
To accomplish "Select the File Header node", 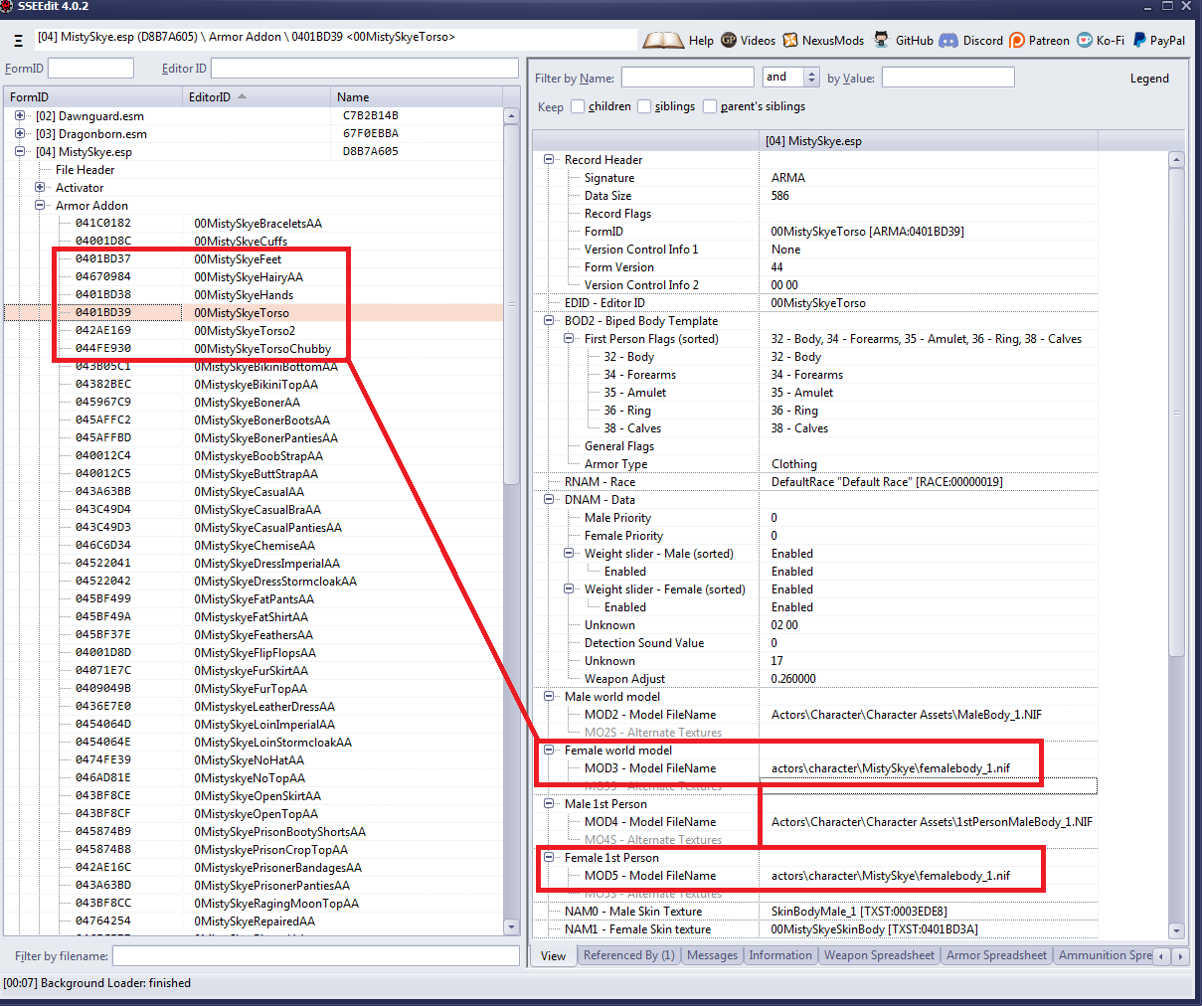I will [x=85, y=170].
